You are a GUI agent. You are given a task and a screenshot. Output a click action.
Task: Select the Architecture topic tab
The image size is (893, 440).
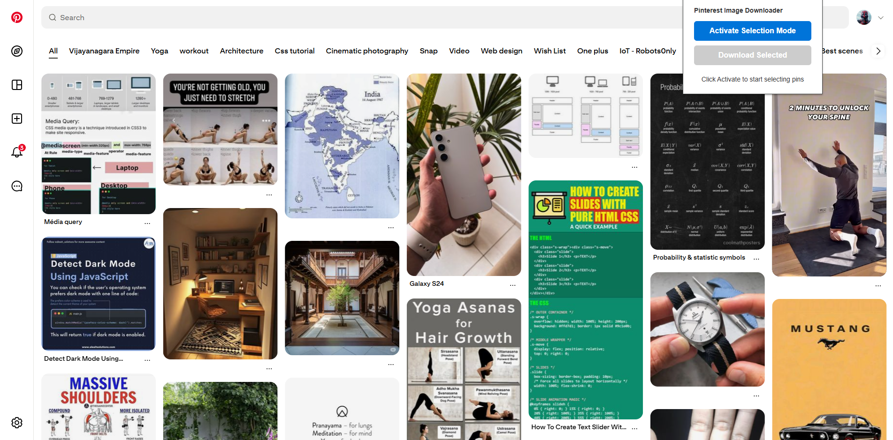pyautogui.click(x=241, y=51)
